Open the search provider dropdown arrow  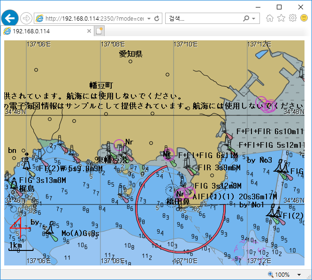254,19
